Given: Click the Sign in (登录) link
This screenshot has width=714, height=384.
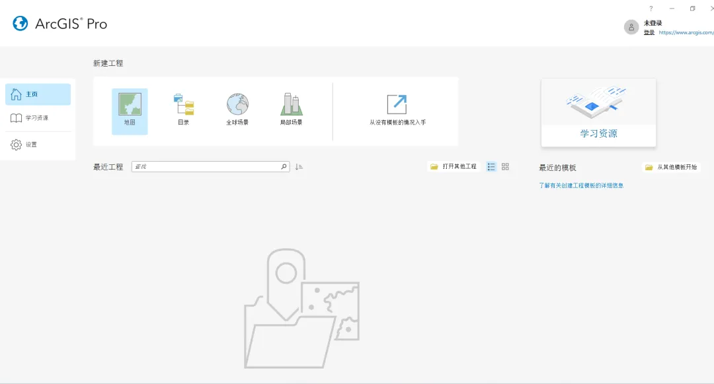Looking at the screenshot, I should click(649, 32).
